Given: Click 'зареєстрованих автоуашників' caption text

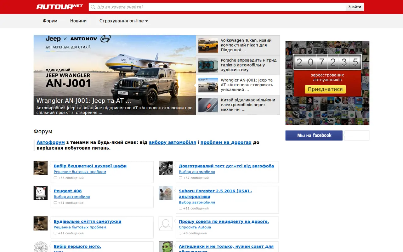Looking at the screenshot, I should pos(327,77).
